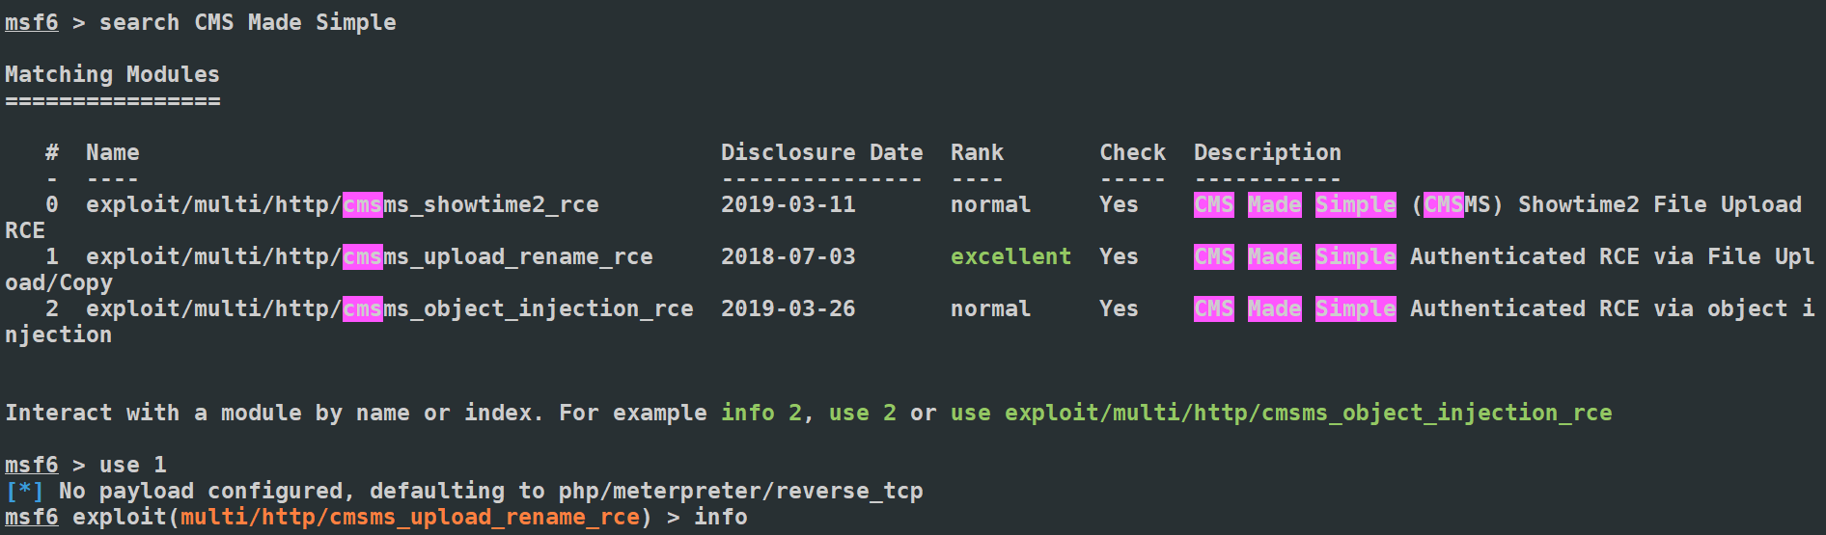Click the Disclosure Date column header
This screenshot has width=1826, height=535.
coord(821,152)
